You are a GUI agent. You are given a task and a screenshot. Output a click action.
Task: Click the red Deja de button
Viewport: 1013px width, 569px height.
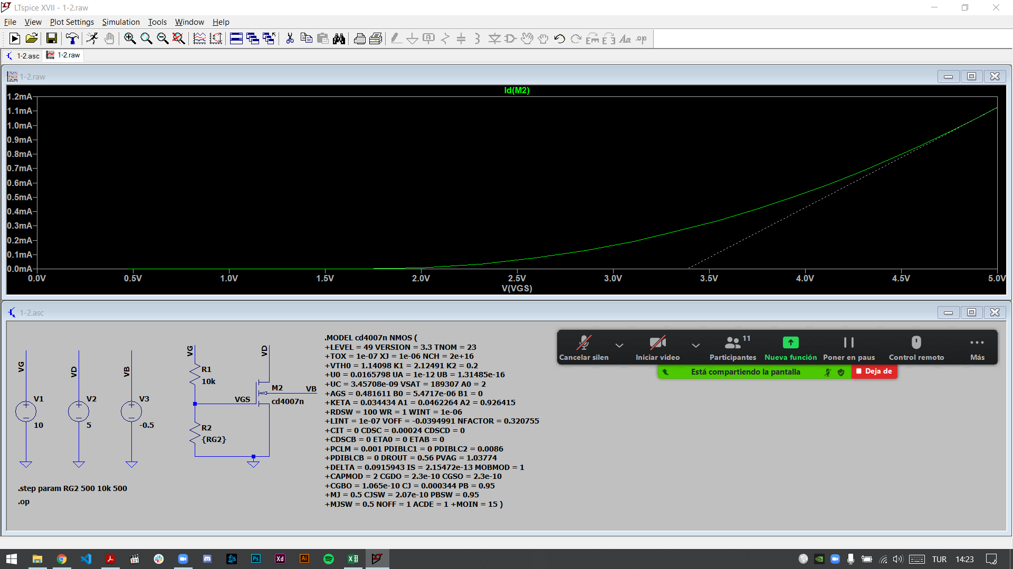[874, 371]
